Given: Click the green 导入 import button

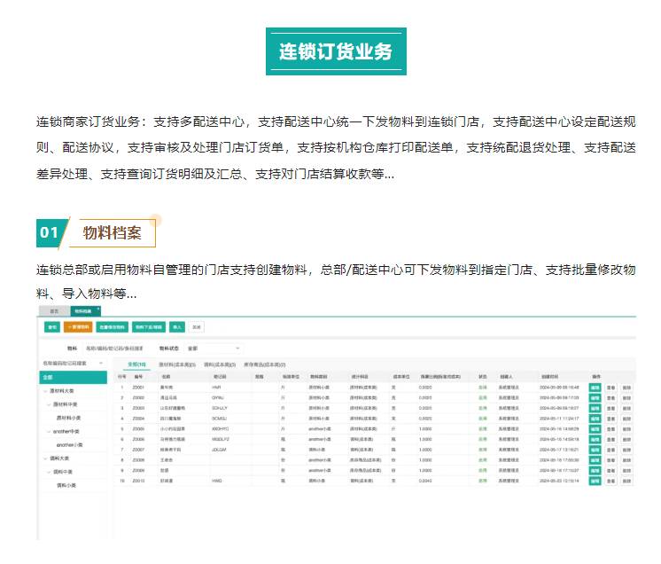Looking at the screenshot, I should tap(177, 327).
